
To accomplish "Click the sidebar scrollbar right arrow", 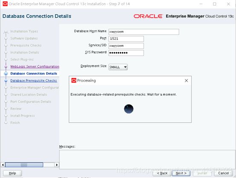I will click(x=57, y=165).
